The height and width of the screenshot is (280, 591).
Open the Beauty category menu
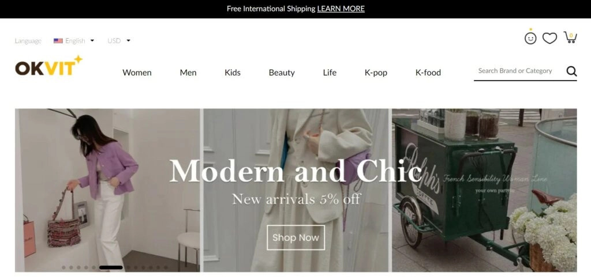[282, 73]
